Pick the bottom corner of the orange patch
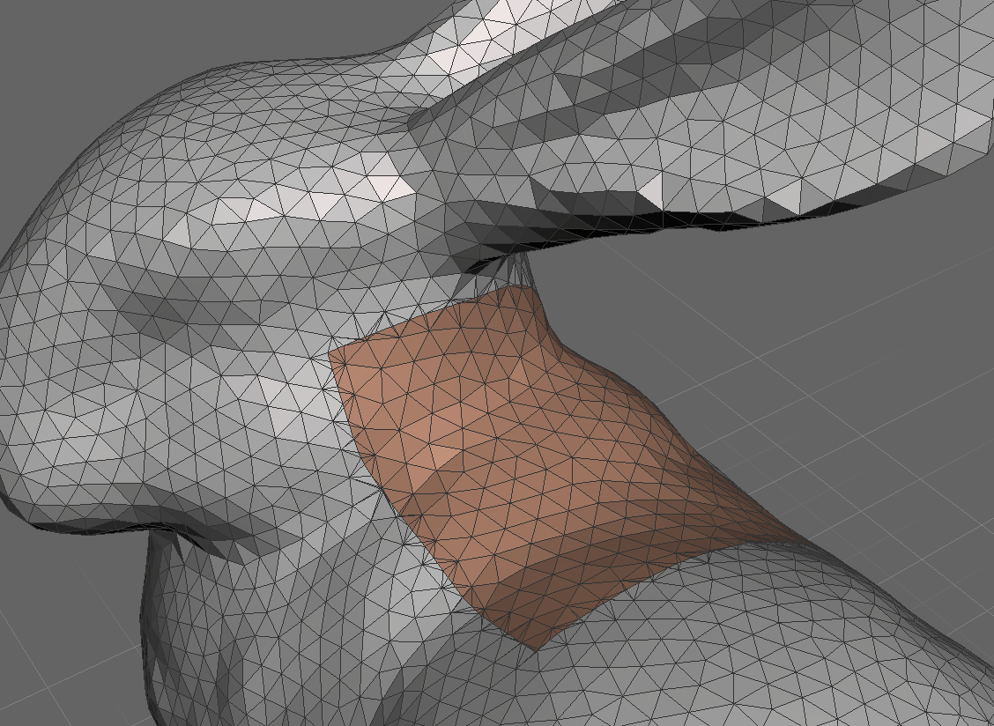 coord(536,647)
